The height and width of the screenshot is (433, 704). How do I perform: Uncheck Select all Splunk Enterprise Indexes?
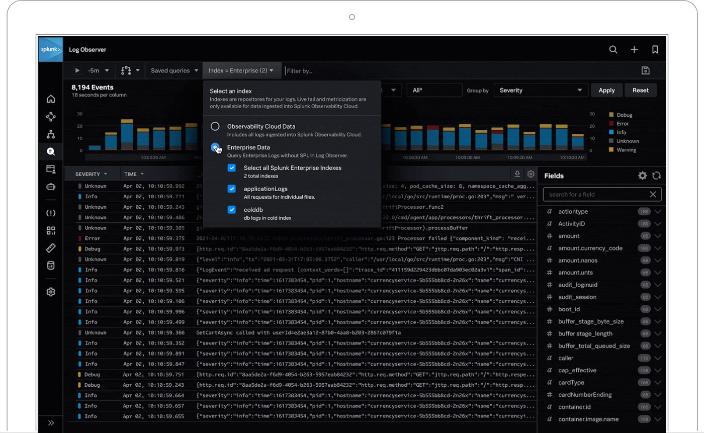click(x=232, y=167)
